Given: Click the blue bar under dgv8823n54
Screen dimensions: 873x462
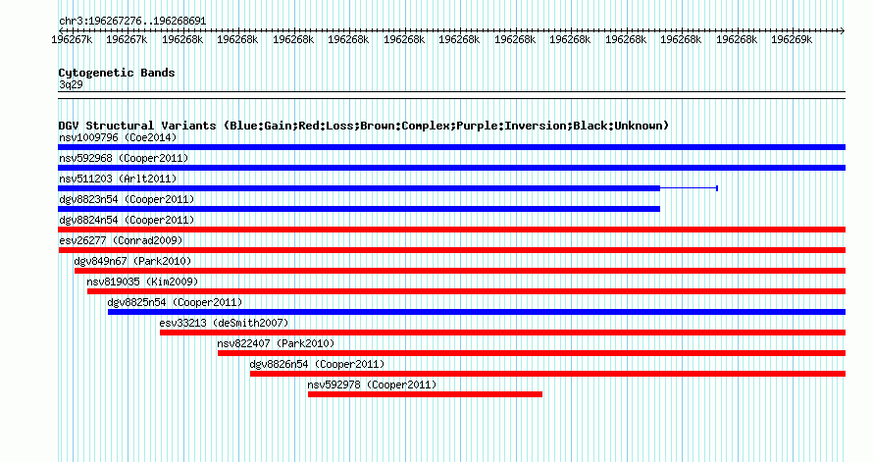Looking at the screenshot, I should [x=359, y=209].
